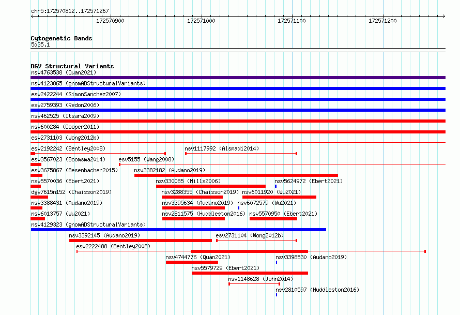Screen dimensions: 460x315
Task: Click nsv3382182 (Audano2019) label
Action: [170, 170]
